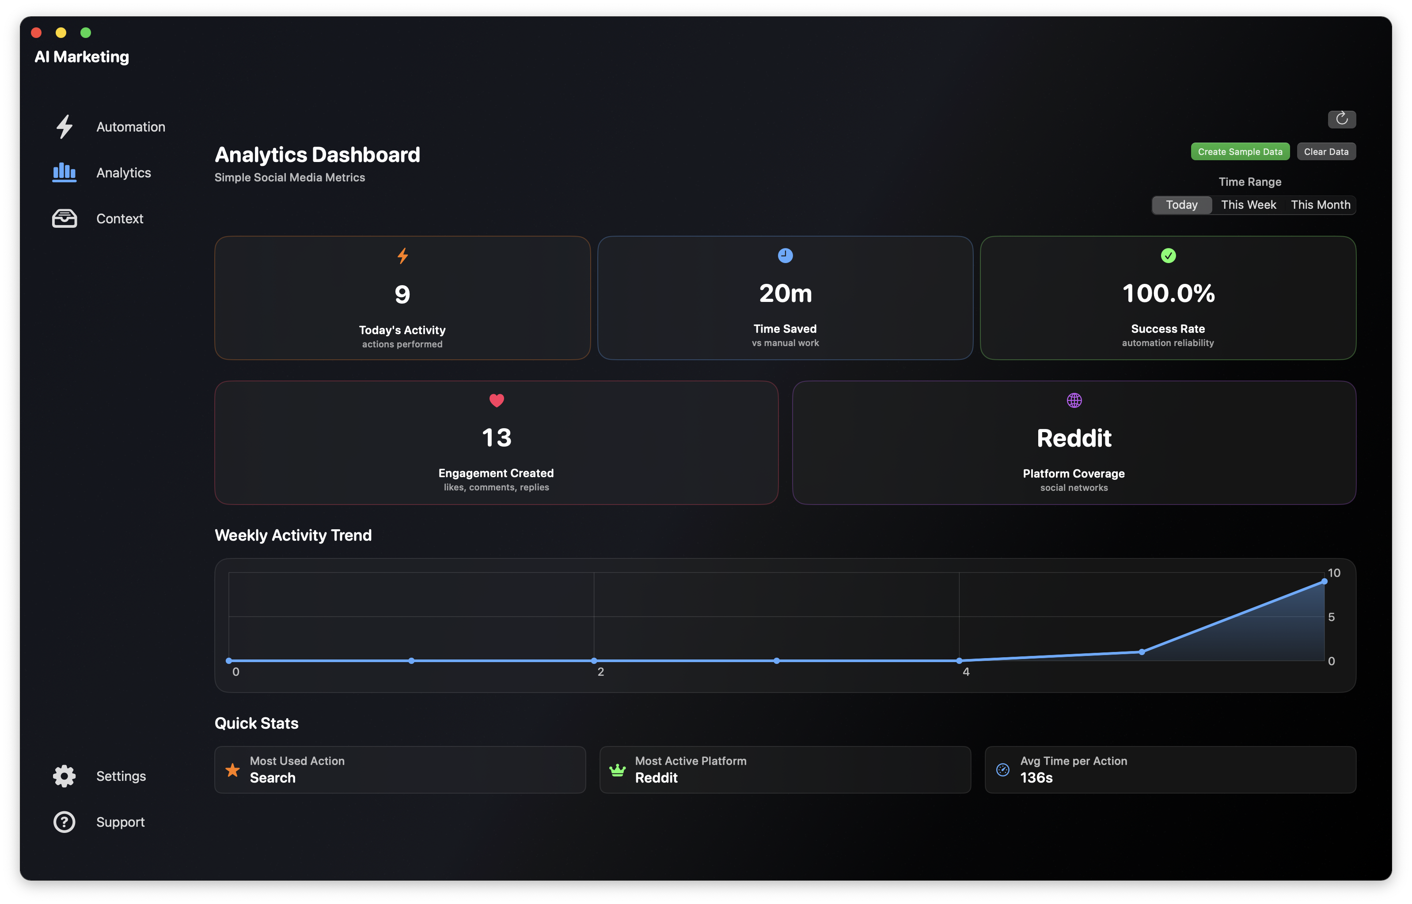
Task: Click the Search value under Most Used Action
Action: (273, 778)
